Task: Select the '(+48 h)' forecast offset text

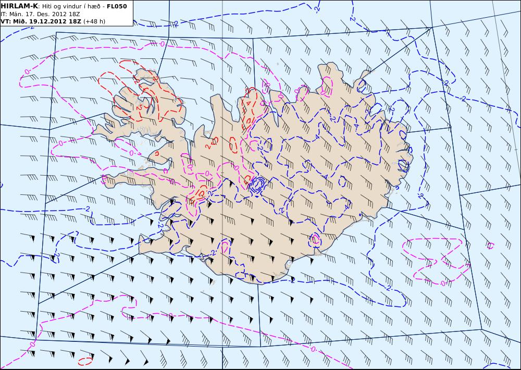Action: 94,21
